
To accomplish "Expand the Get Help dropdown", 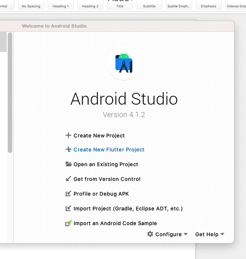I will click(210, 234).
